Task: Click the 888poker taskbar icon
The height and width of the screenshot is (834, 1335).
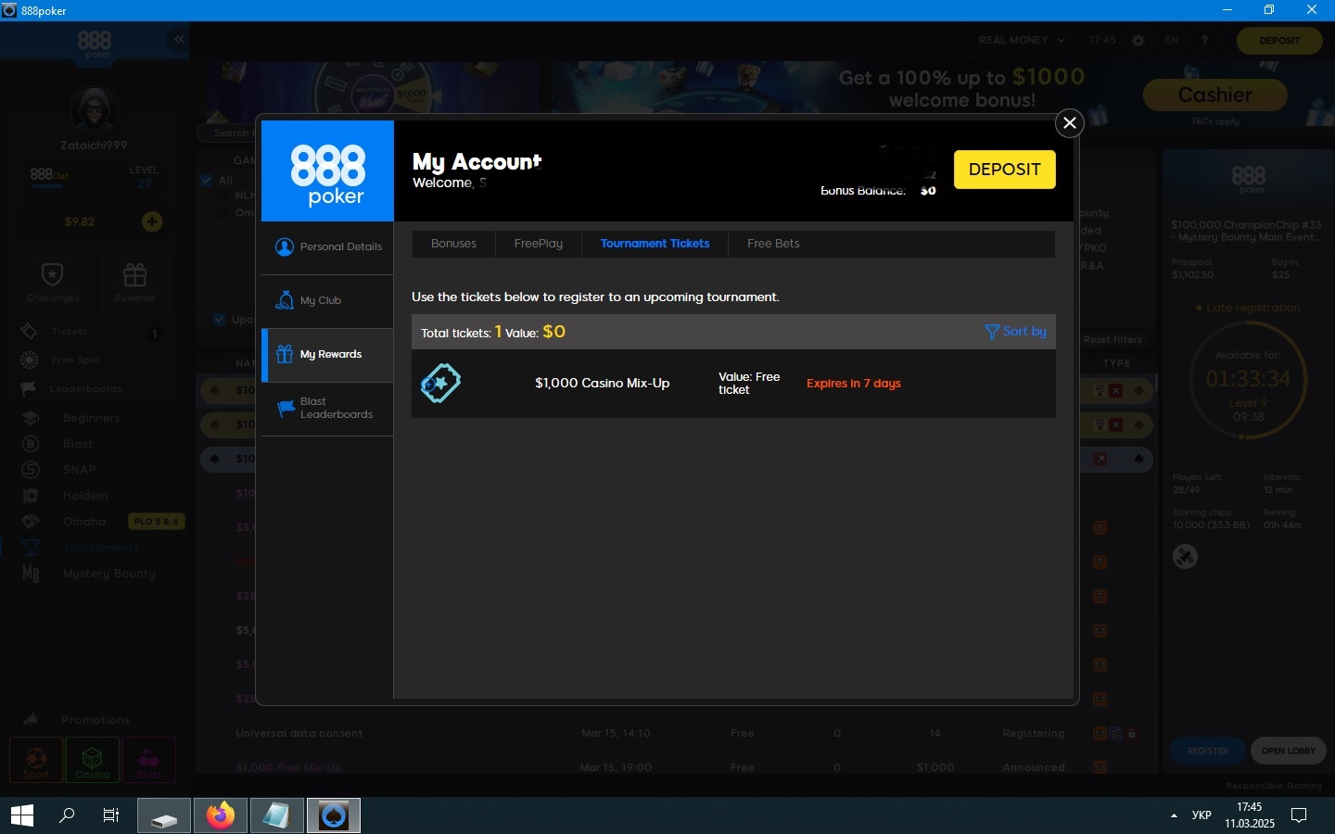Action: point(334,815)
